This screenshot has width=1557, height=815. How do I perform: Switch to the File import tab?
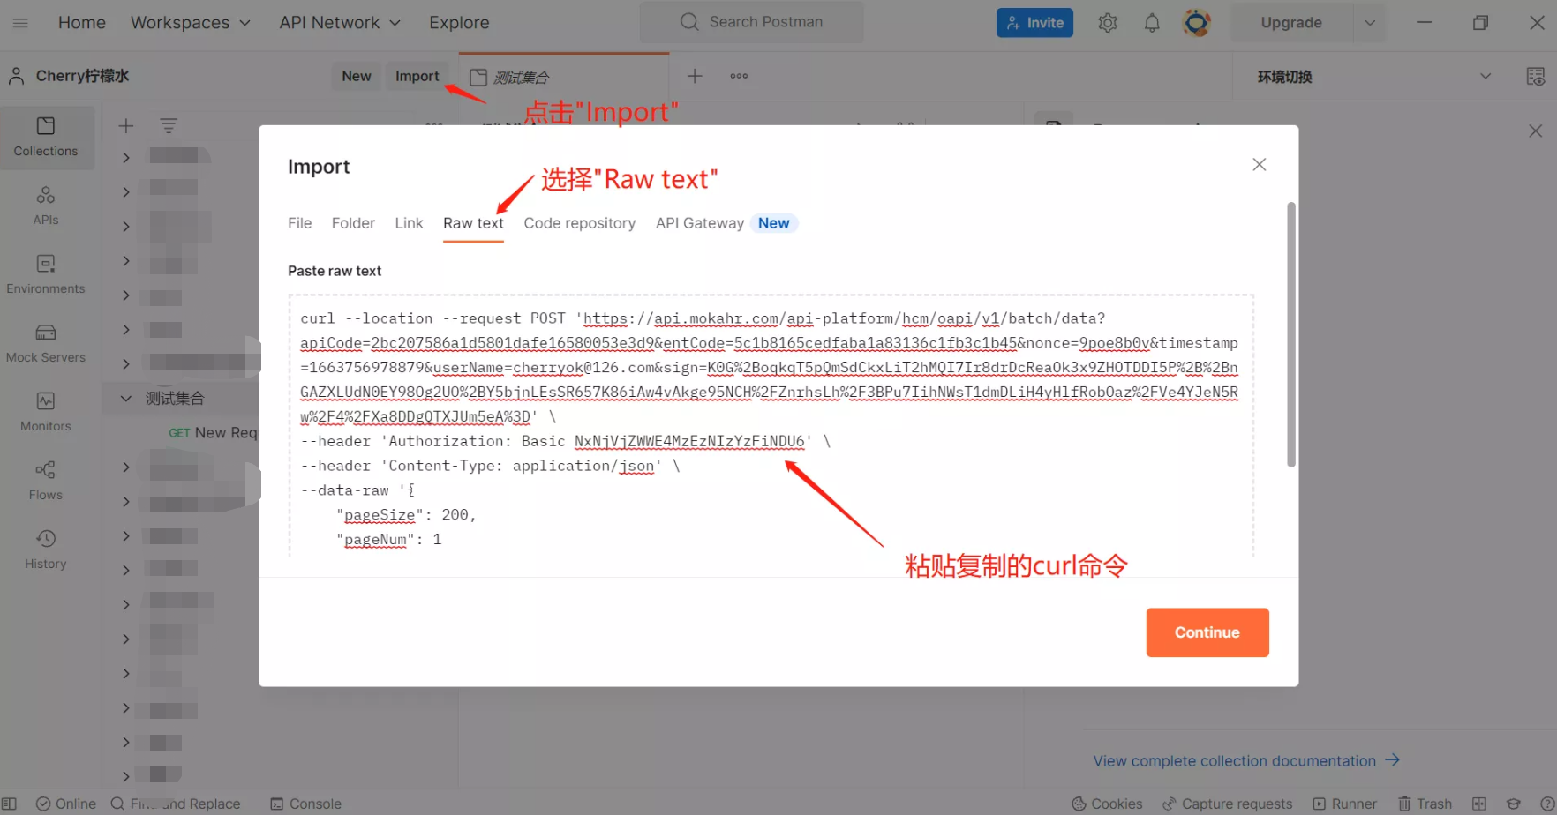tap(299, 223)
